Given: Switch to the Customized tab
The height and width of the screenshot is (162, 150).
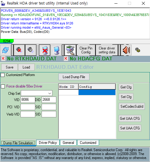Looking at the screenshot, I should (x=88, y=143).
